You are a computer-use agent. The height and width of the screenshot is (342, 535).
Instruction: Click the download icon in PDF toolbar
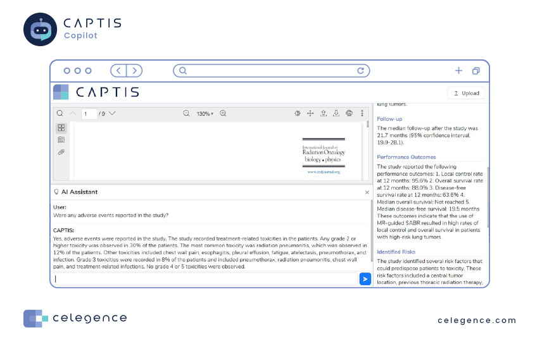[336, 113]
